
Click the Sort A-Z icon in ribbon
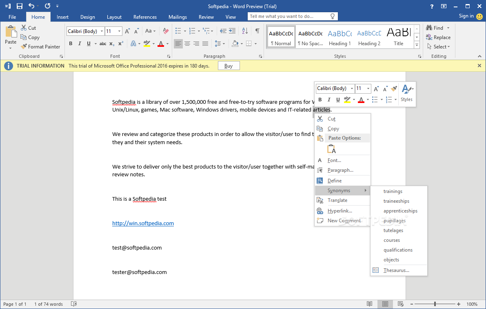click(245, 31)
